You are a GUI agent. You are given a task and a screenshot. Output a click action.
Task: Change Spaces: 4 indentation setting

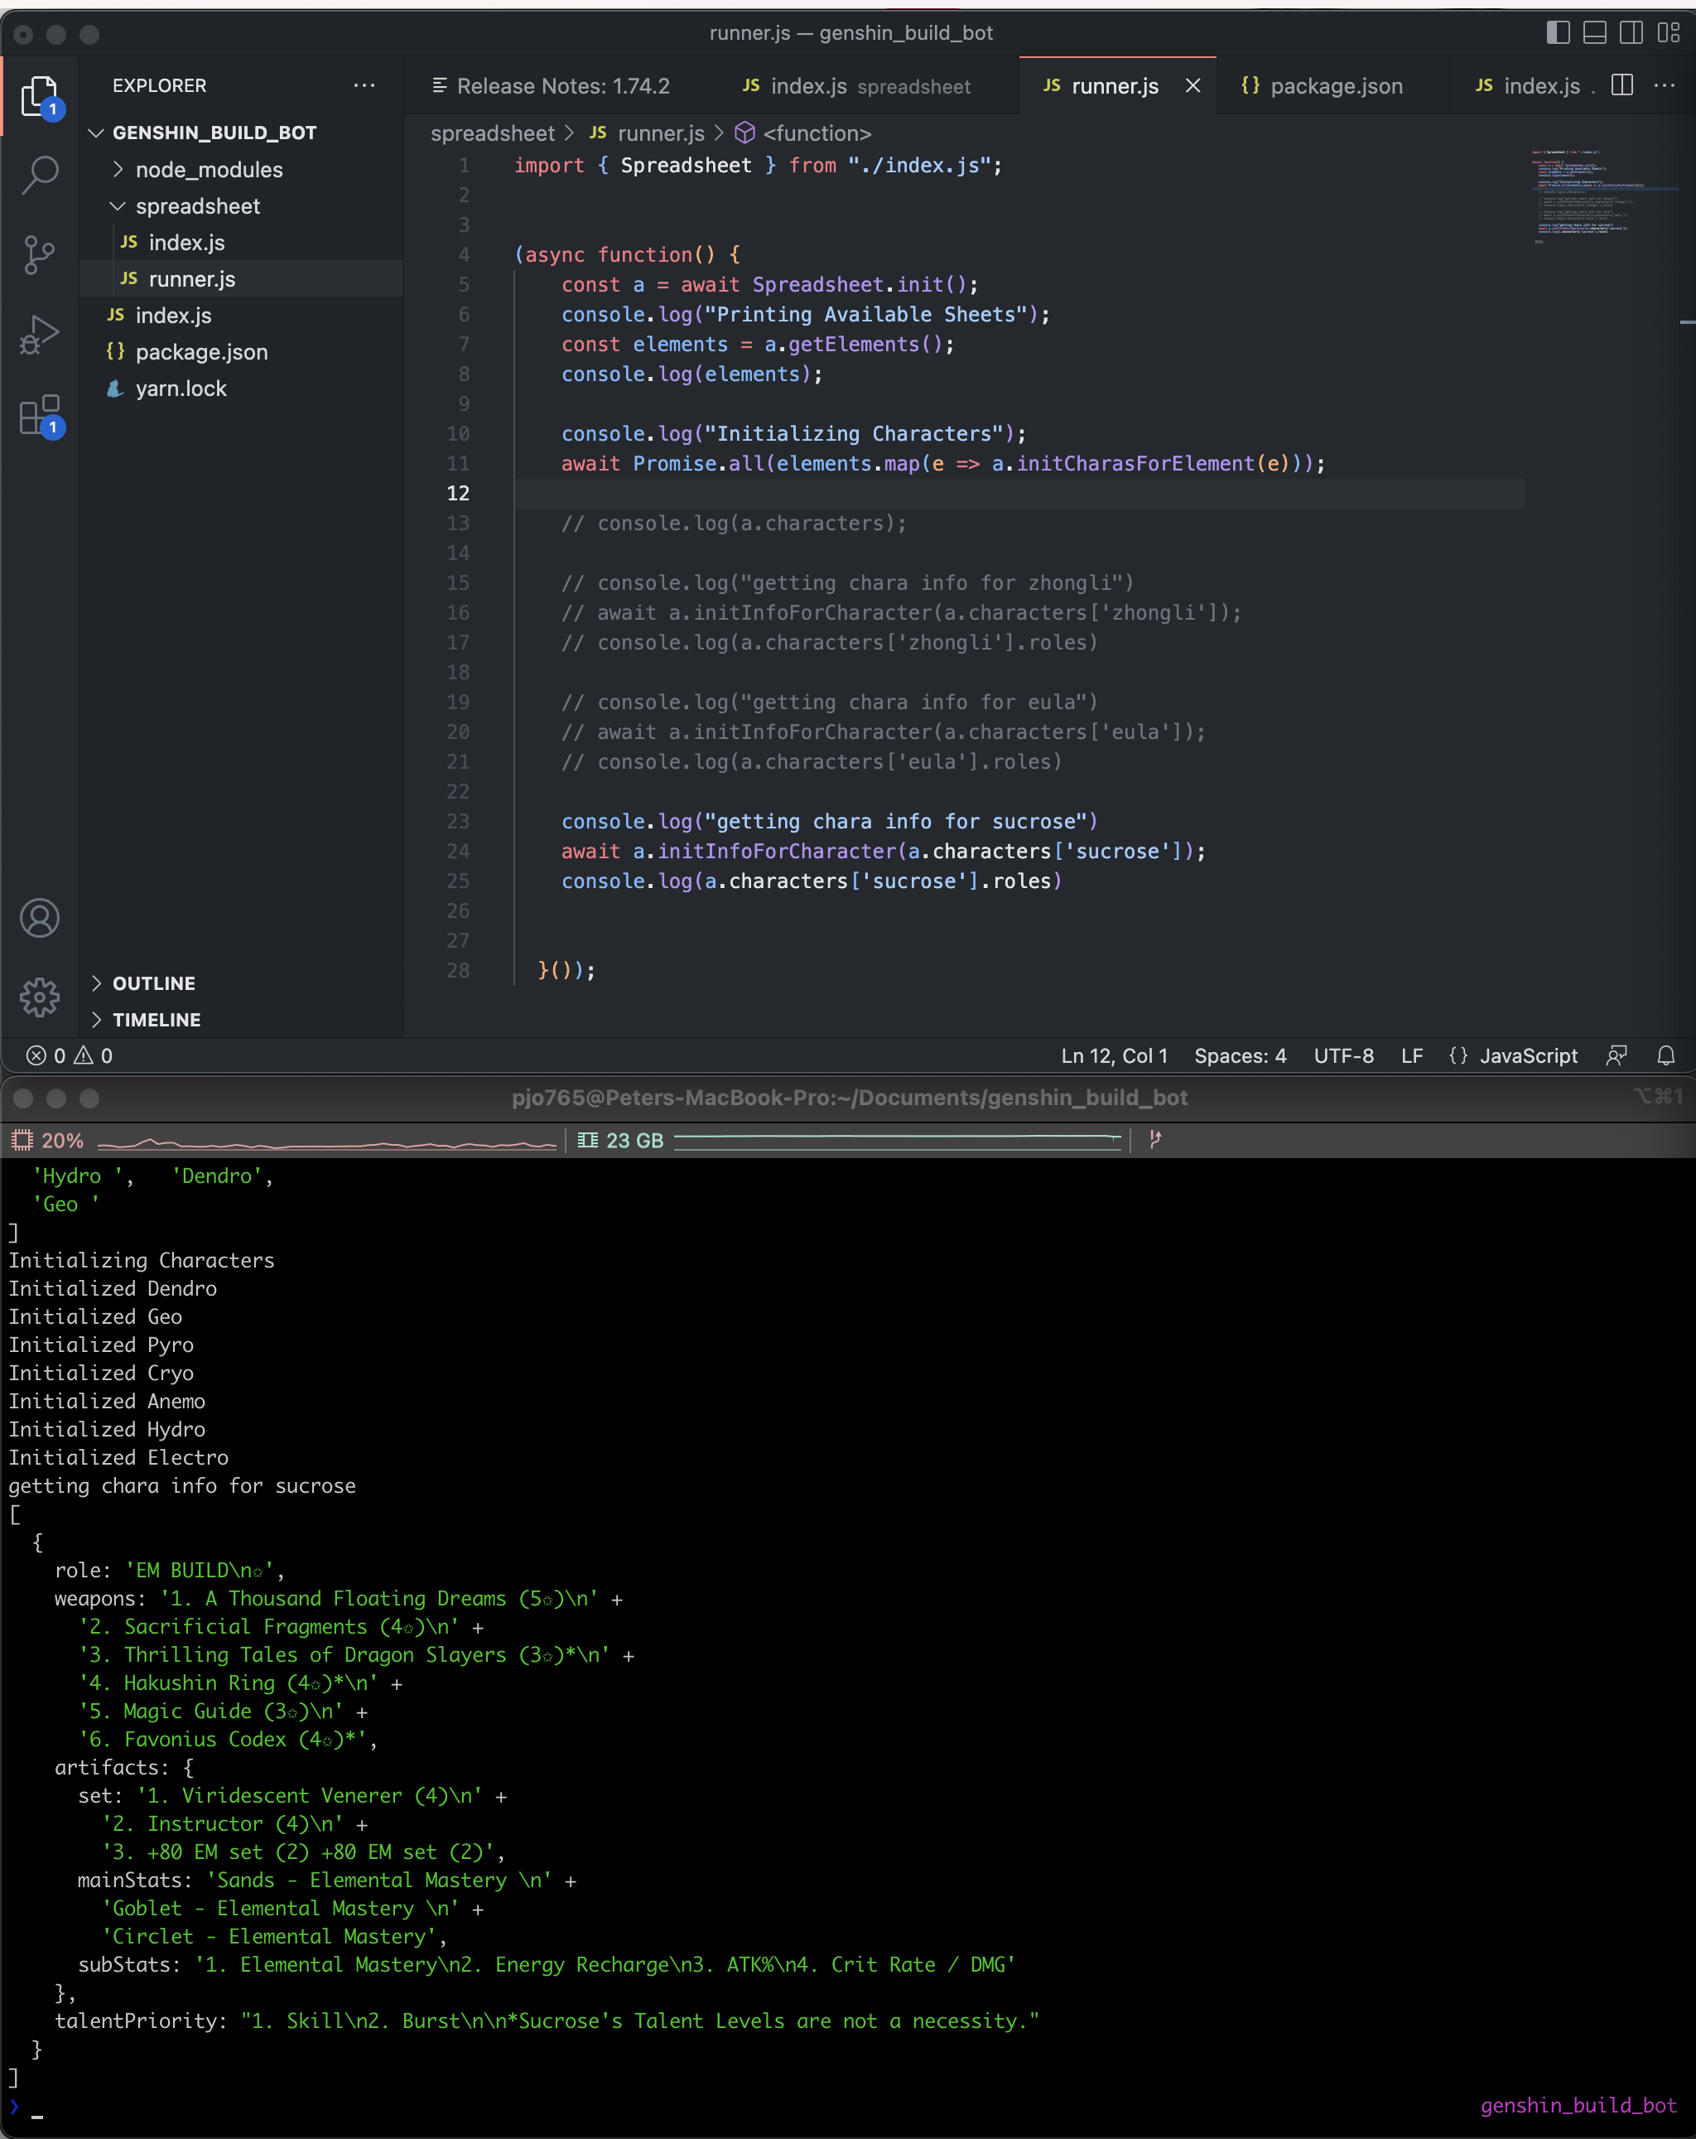[x=1240, y=1055]
